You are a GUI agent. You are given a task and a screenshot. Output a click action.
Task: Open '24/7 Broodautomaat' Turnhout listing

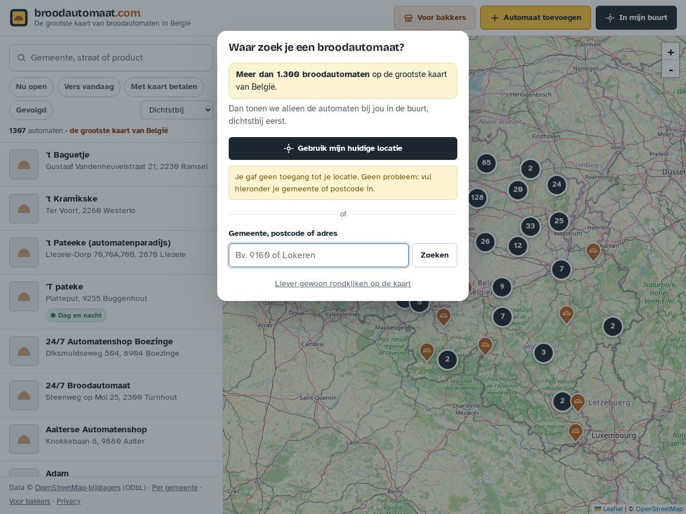pyautogui.click(x=111, y=395)
